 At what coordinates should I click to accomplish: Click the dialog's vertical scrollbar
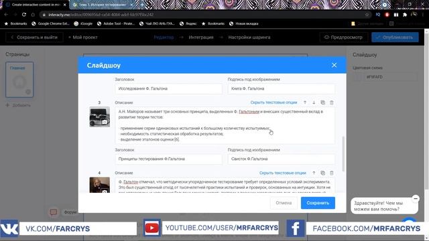coord(343,154)
